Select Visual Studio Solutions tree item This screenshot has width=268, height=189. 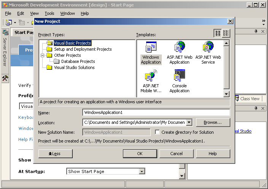[74, 67]
